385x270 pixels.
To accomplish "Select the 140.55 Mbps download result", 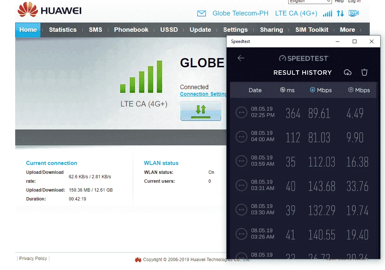I will click(322, 235).
